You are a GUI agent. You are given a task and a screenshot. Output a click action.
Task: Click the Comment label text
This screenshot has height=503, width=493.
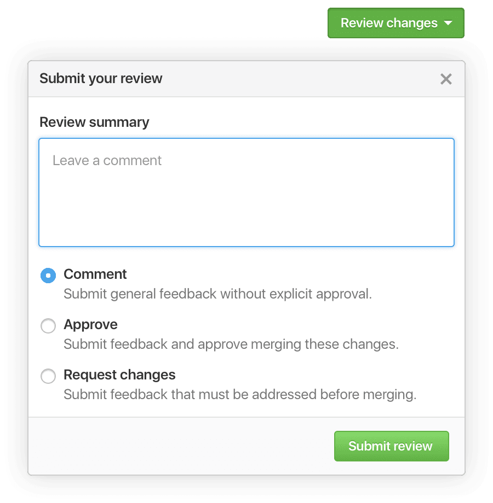click(x=95, y=274)
